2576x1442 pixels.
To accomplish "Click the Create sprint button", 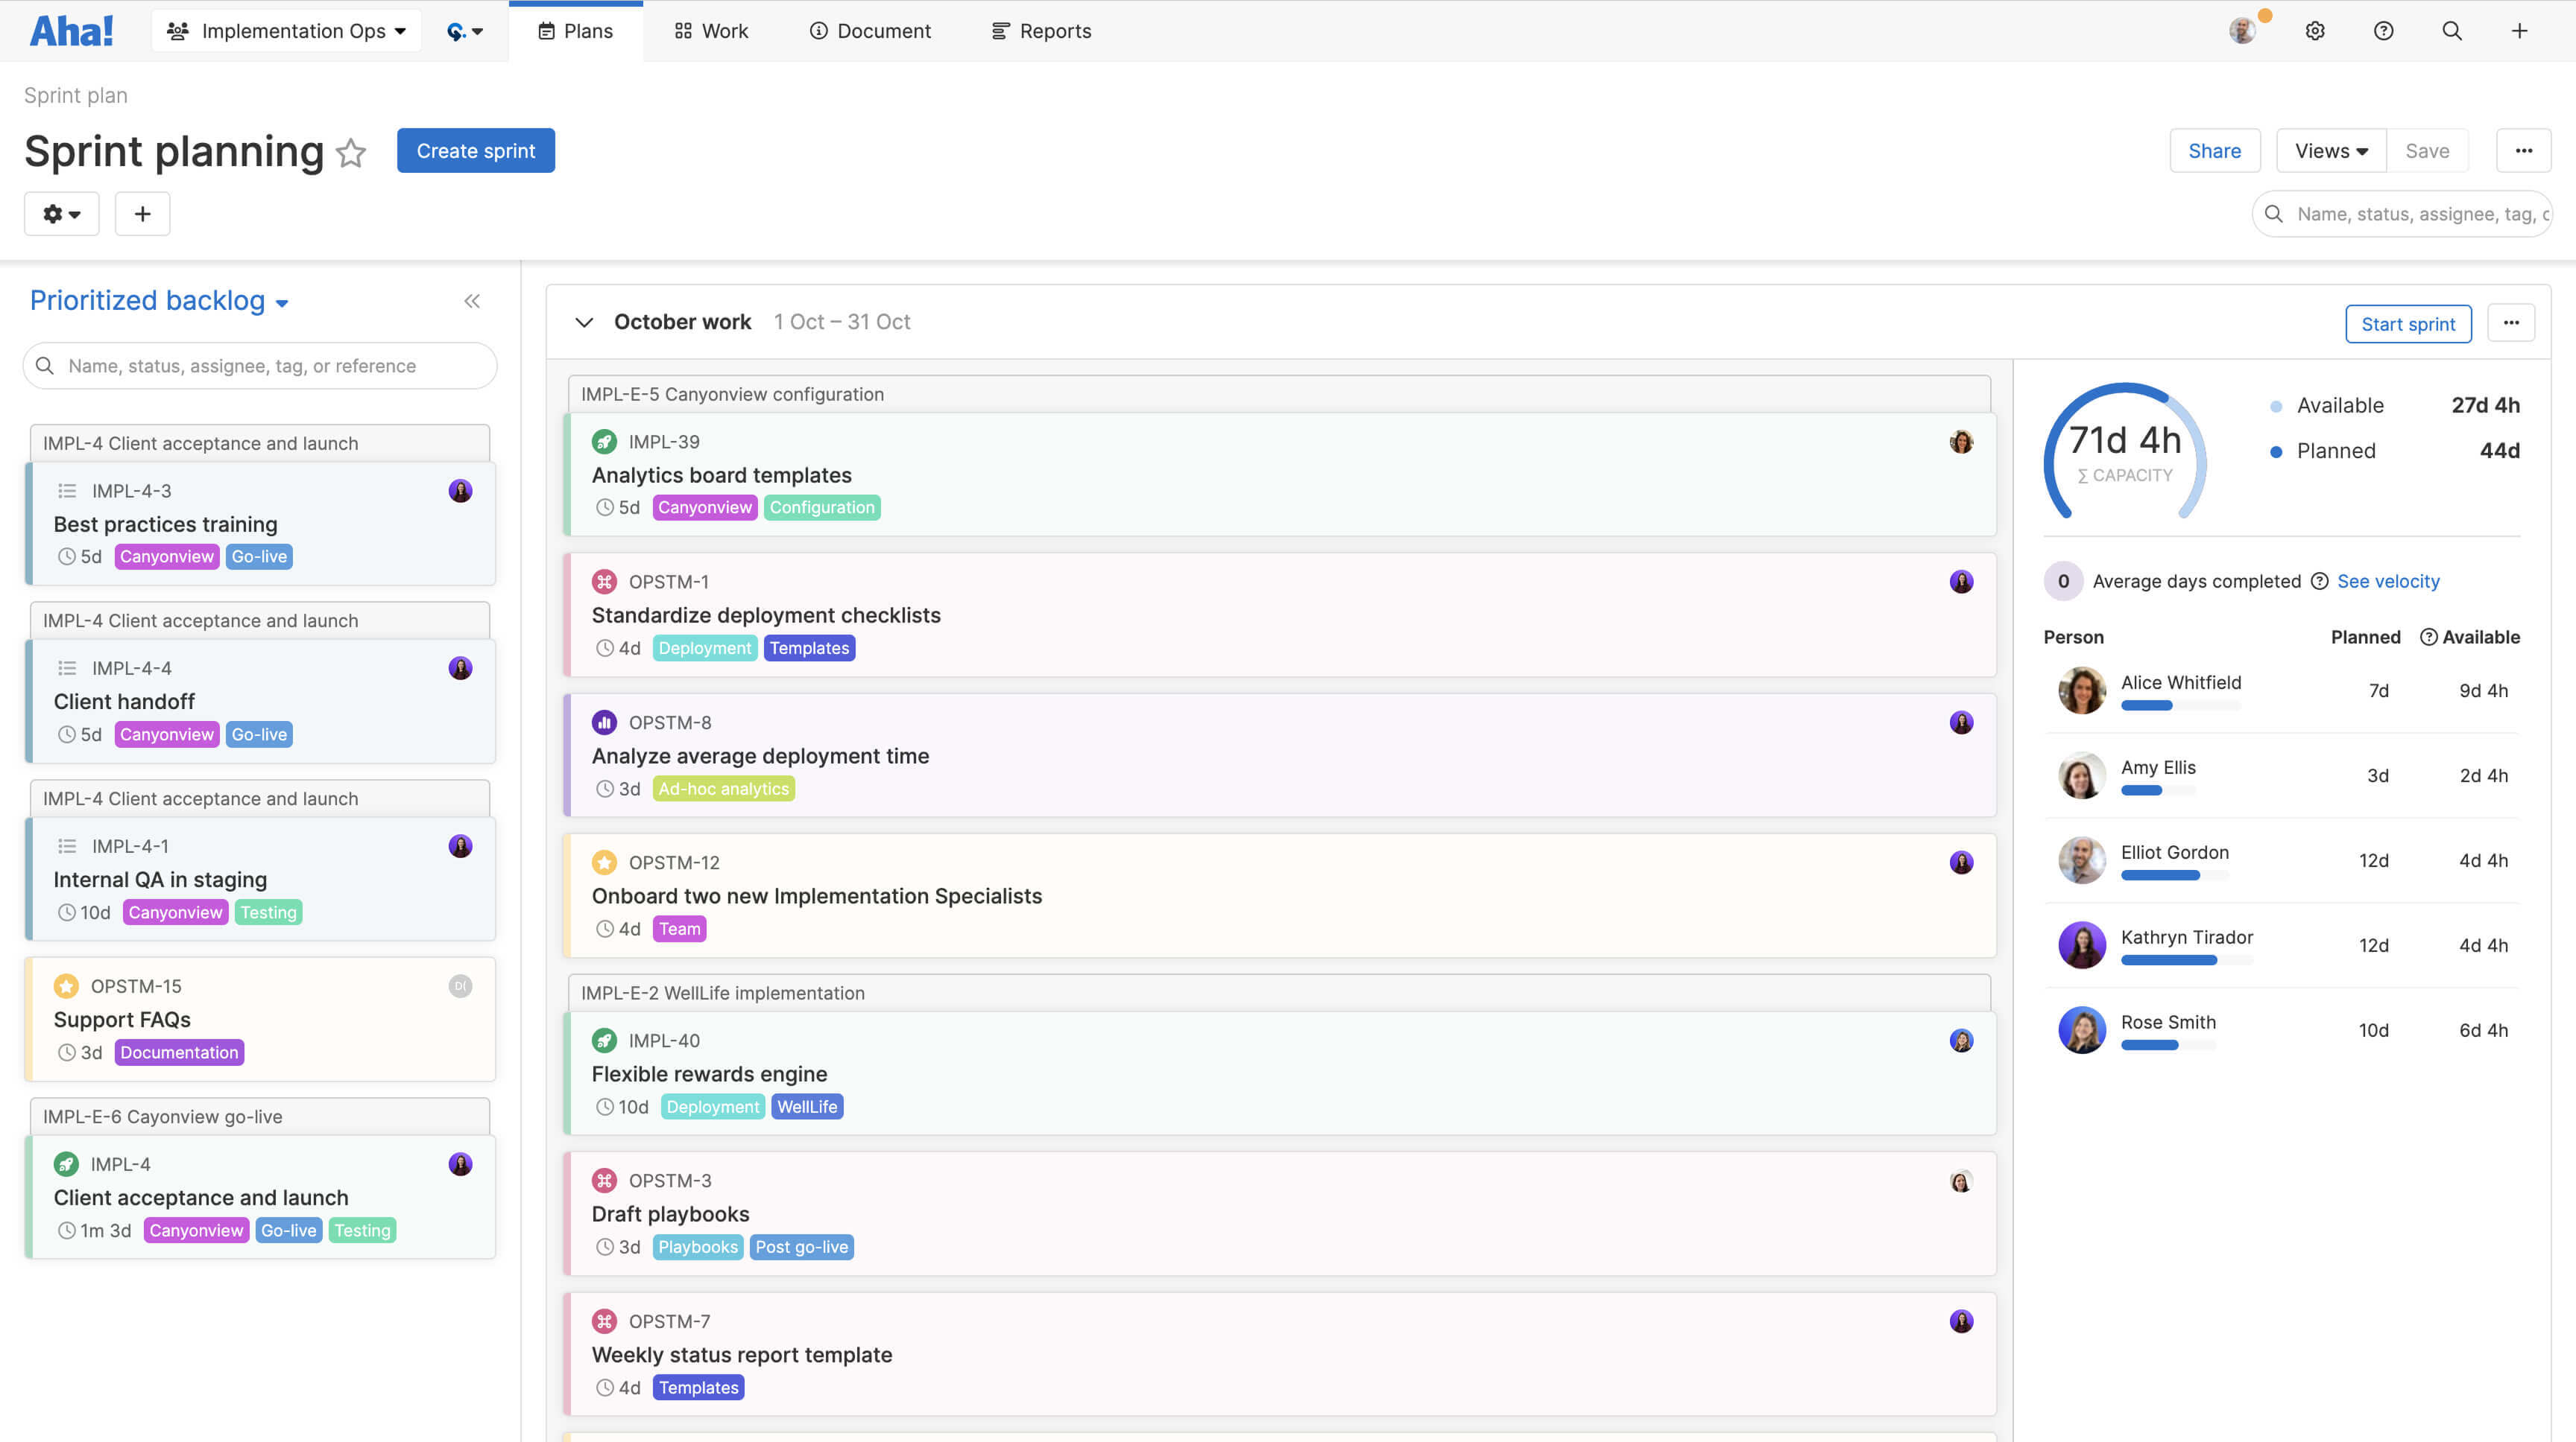I will coord(475,151).
